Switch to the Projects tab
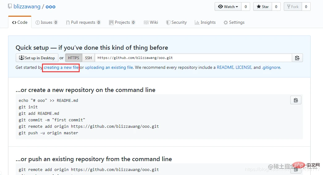 [122, 23]
